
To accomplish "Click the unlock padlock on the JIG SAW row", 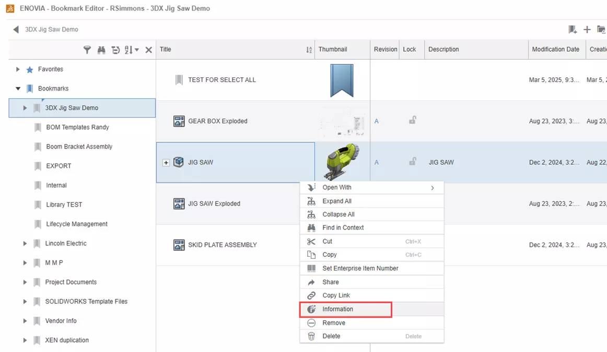I will [x=412, y=163].
